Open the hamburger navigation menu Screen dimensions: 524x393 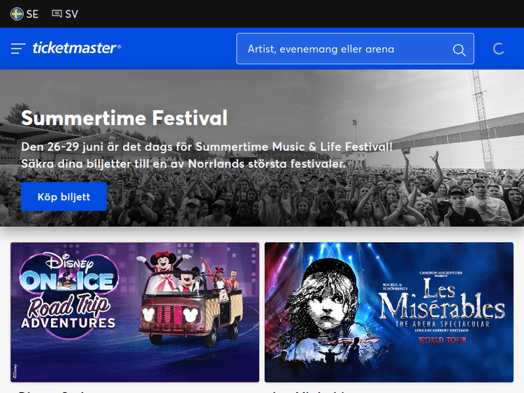click(18, 48)
